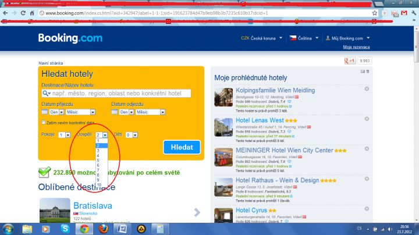
Task: Open Firefox from the taskbar
Action: [103, 229]
